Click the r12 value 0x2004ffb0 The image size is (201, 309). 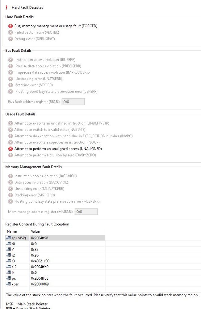click(39, 267)
